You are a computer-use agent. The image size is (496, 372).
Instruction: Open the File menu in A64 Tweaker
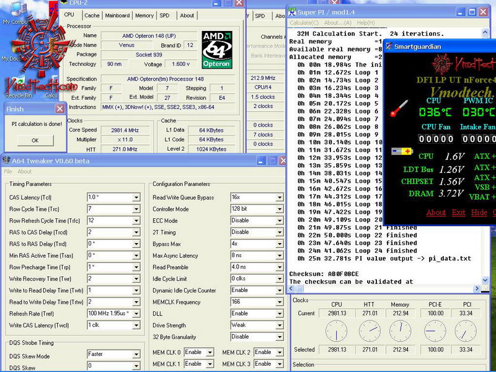coord(8,172)
